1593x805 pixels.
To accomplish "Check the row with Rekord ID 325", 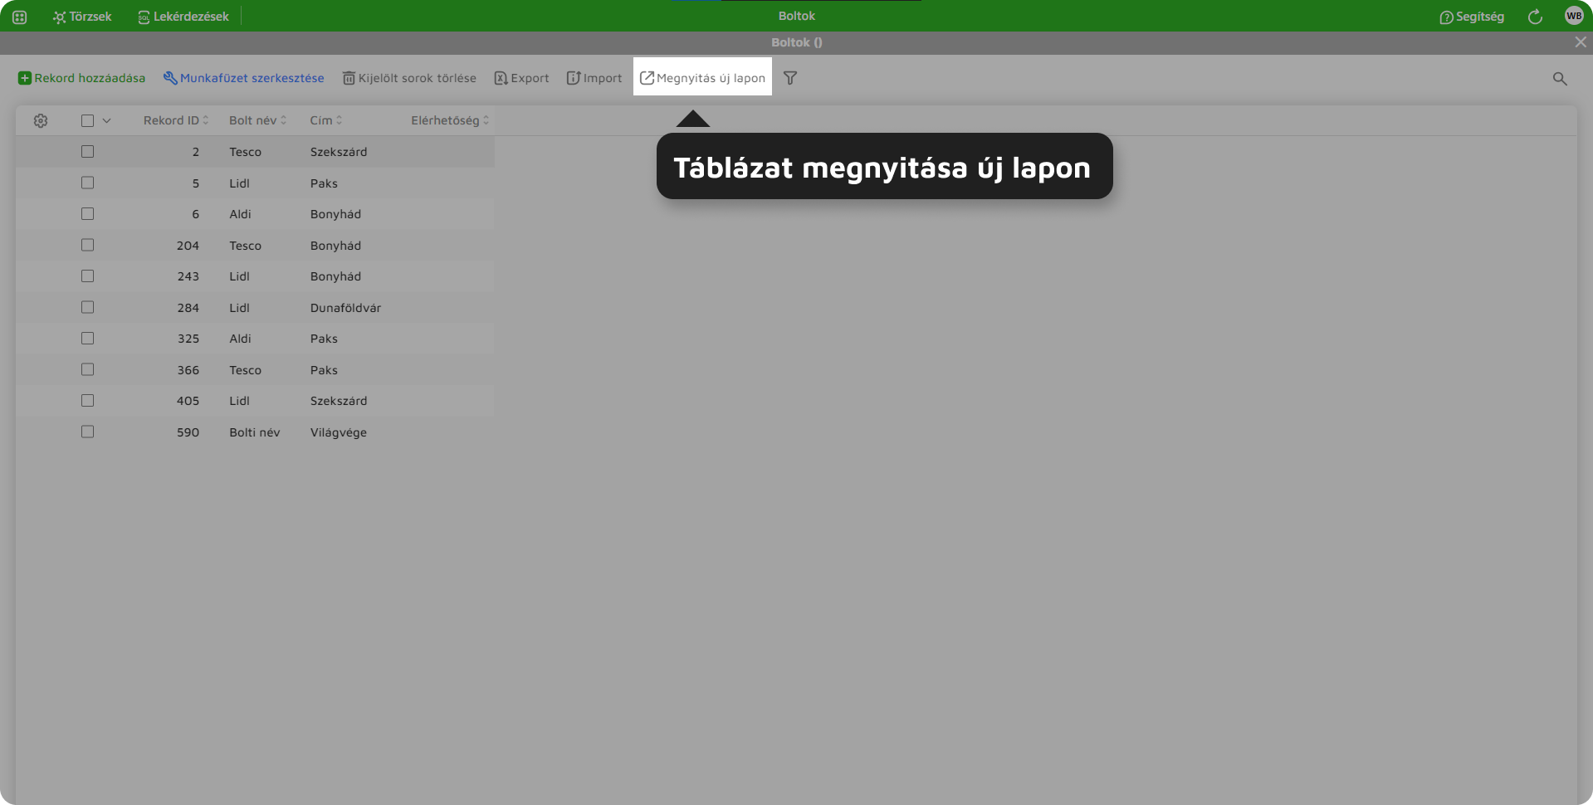I will click(x=87, y=339).
